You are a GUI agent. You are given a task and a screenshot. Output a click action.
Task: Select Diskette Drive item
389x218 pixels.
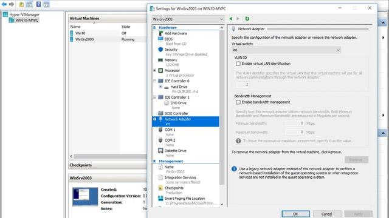[175, 151]
